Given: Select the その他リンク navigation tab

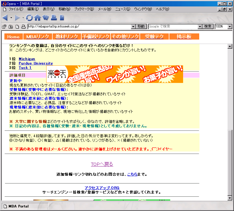Looking at the screenshot, I should pyautogui.click(x=125, y=37).
